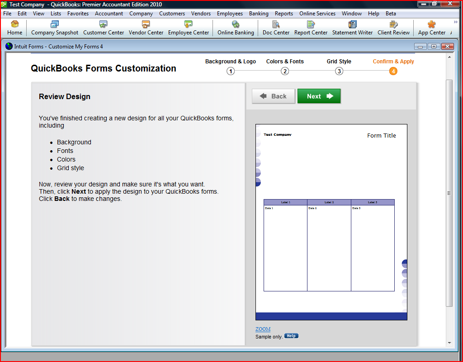The height and width of the screenshot is (362, 463).
Task: Click the green Next button
Action: point(319,96)
